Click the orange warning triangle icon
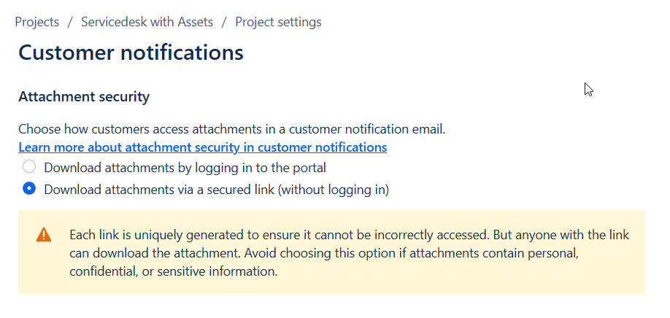 pos(44,235)
